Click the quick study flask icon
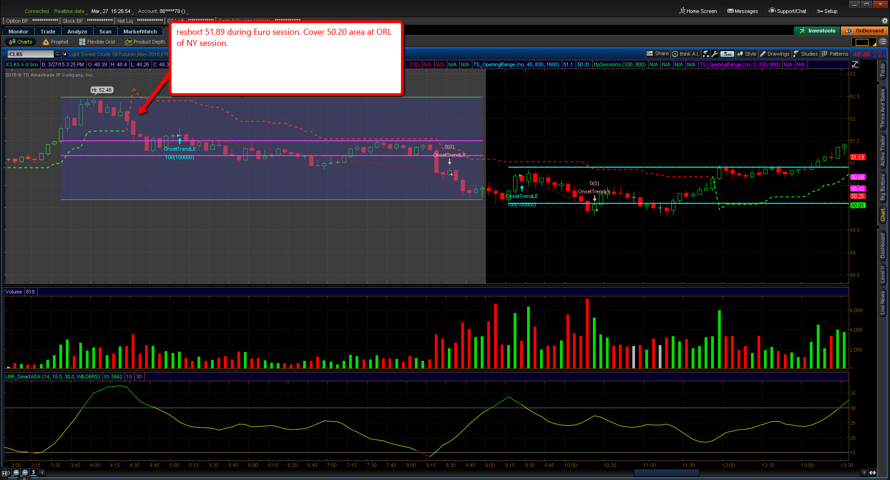Viewport: 890px width, 480px height. (x=706, y=54)
